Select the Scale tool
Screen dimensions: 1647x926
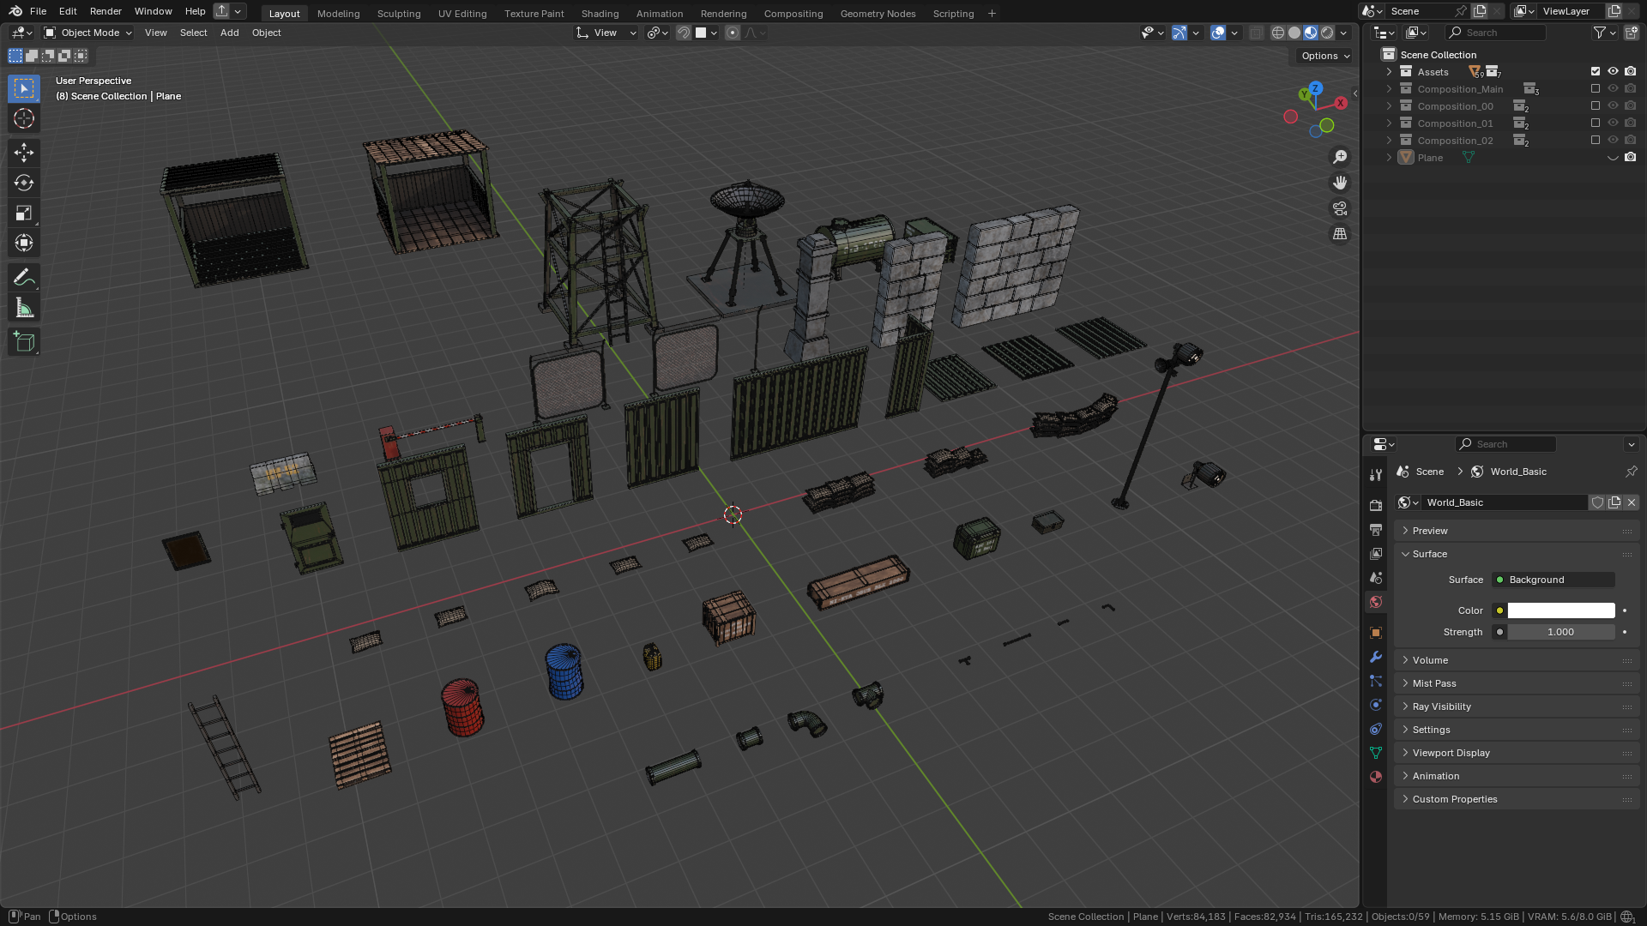(24, 213)
